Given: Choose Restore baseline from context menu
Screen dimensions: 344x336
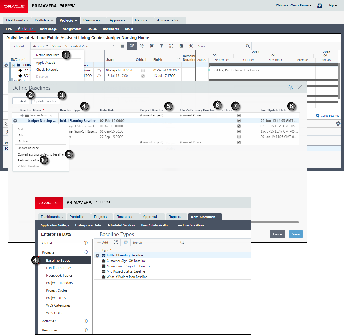Looking at the screenshot, I should pyautogui.click(x=28, y=160).
